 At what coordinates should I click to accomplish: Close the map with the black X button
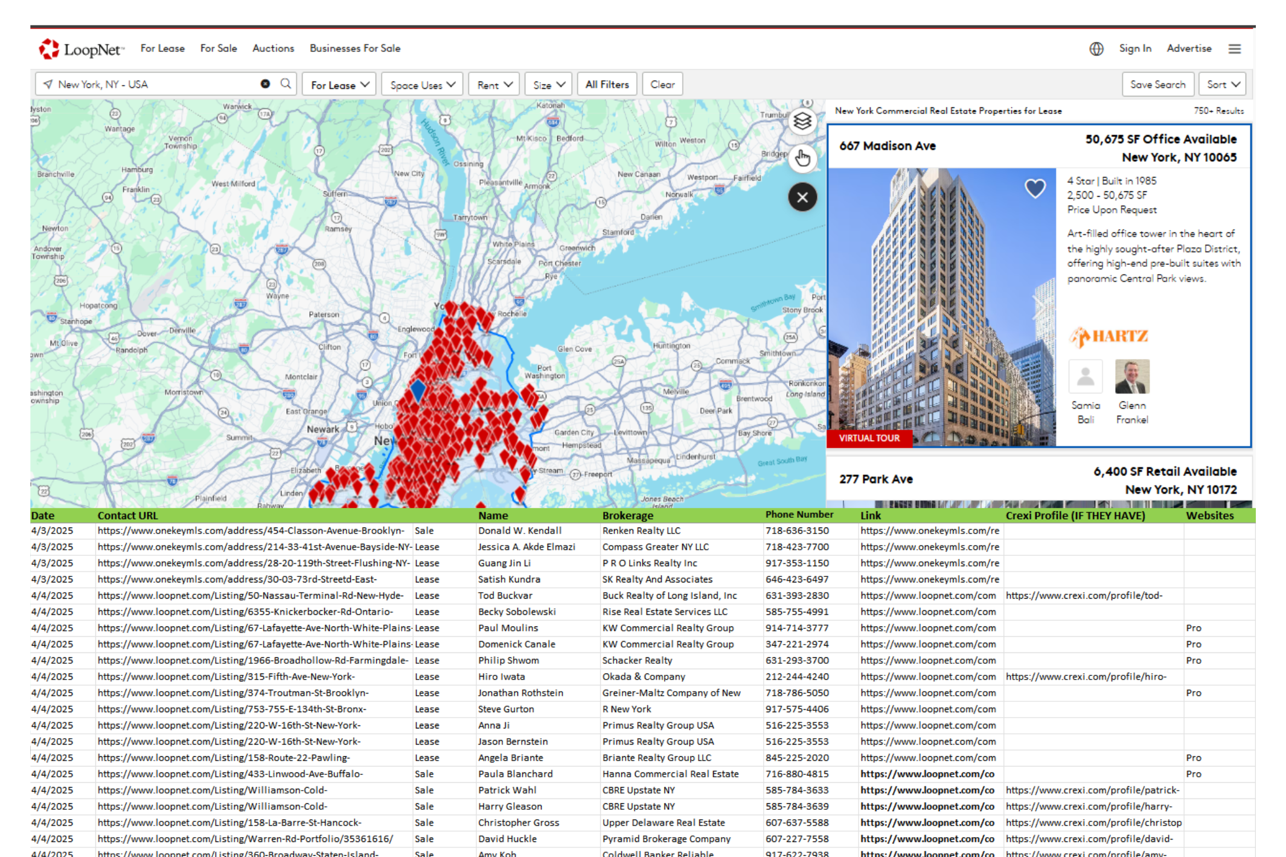click(802, 197)
